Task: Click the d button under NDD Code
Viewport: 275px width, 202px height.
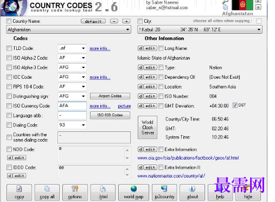Action: pos(10,158)
